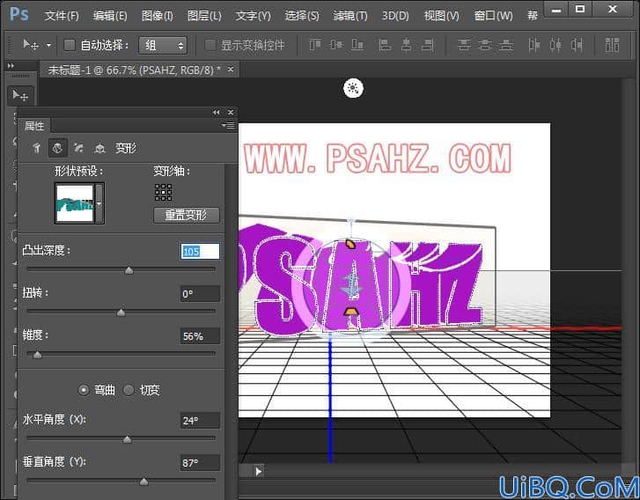Viewport: 640px width, 500px height.
Task: Click the 垂直角度 (Y) slider handle
Action: pyautogui.click(x=143, y=482)
